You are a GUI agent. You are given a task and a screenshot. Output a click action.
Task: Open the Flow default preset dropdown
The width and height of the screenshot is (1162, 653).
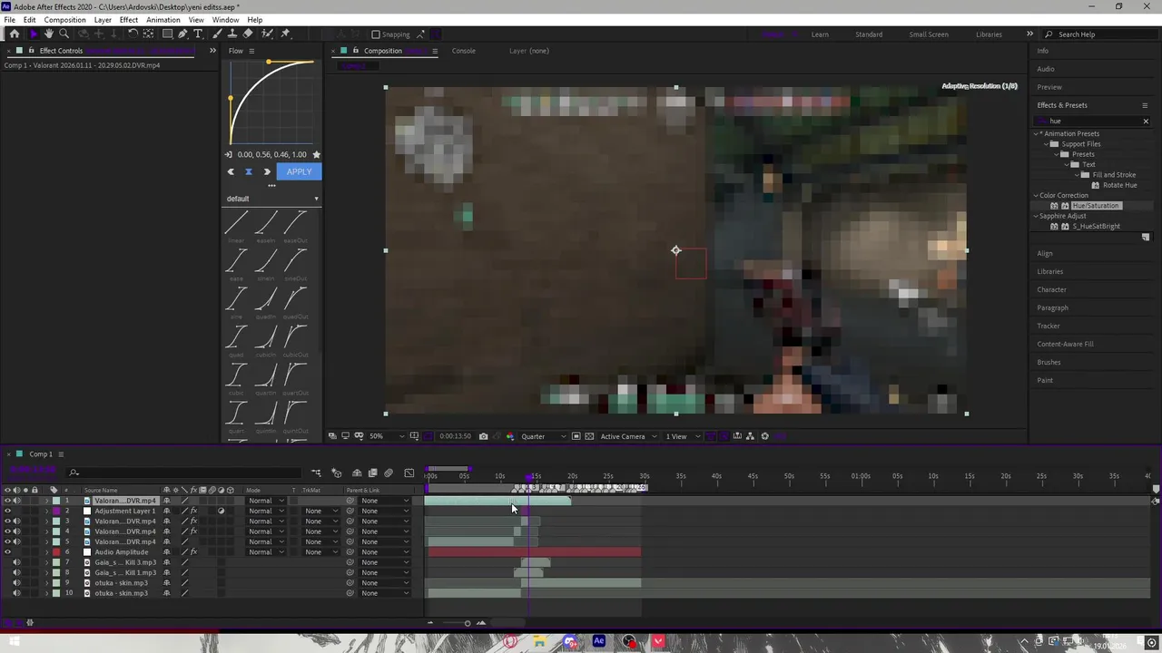pyautogui.click(x=271, y=199)
